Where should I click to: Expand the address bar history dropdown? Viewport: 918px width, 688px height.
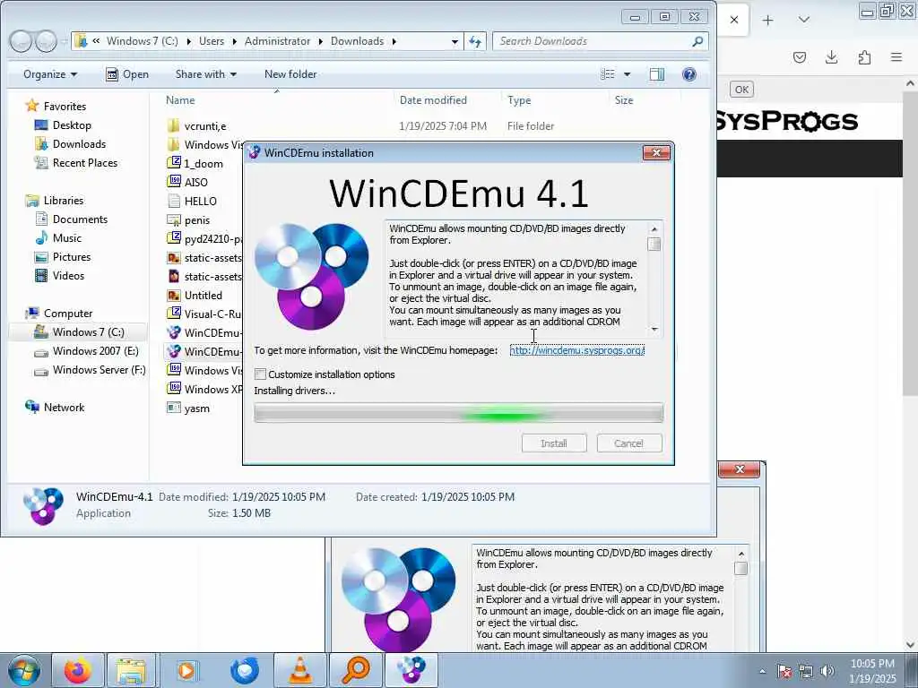(455, 41)
